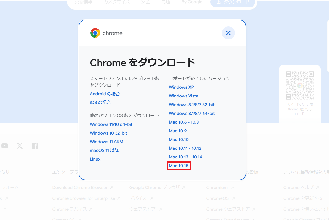Select the Linux download link
The width and height of the screenshot is (329, 220).
click(x=95, y=159)
